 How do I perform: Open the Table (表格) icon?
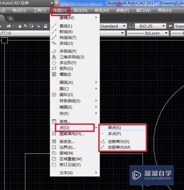coord(54,121)
